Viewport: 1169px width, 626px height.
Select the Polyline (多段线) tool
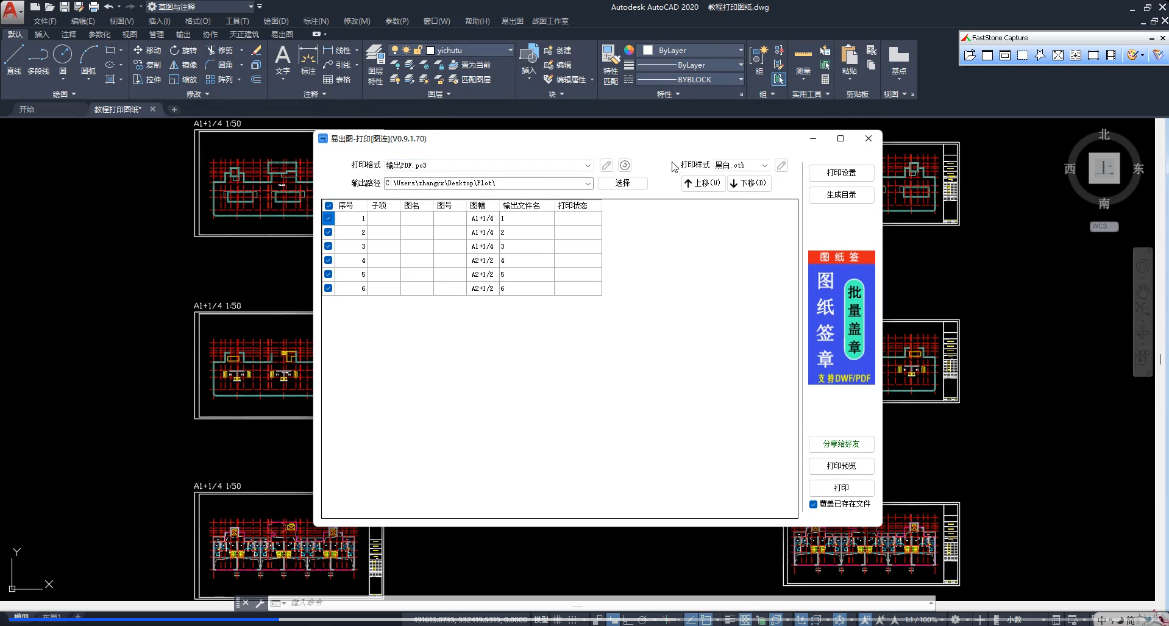(x=38, y=60)
